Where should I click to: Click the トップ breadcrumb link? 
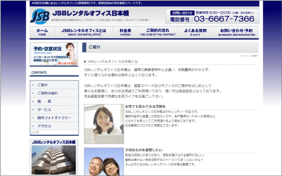[x=244, y=56]
